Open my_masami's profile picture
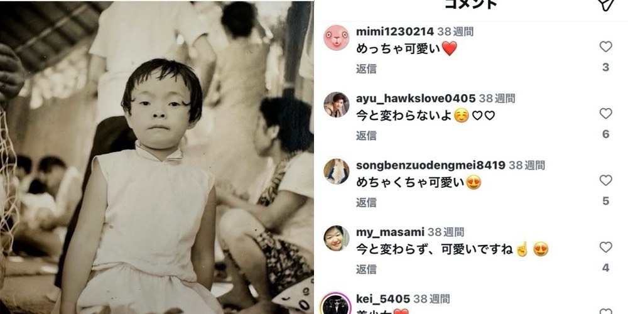The image size is (628, 314). click(337, 238)
